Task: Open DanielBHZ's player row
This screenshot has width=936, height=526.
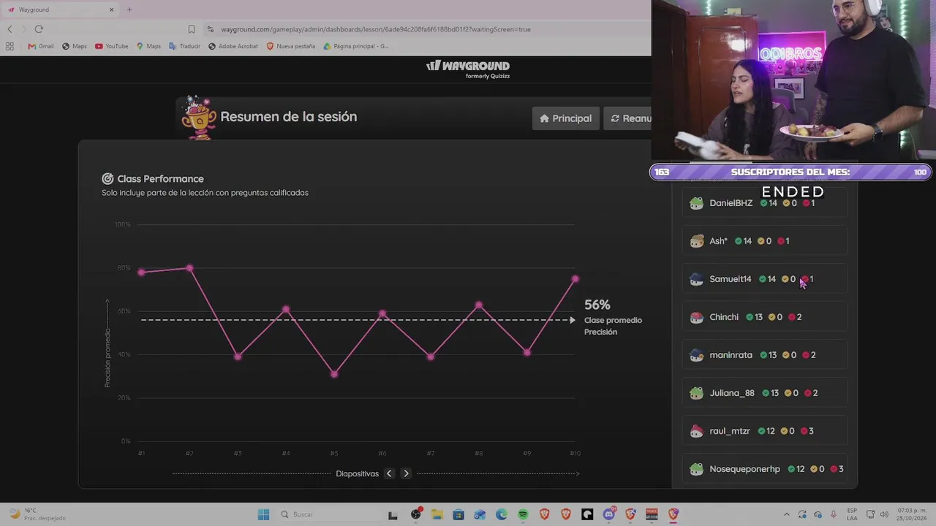Action: pyautogui.click(x=765, y=203)
